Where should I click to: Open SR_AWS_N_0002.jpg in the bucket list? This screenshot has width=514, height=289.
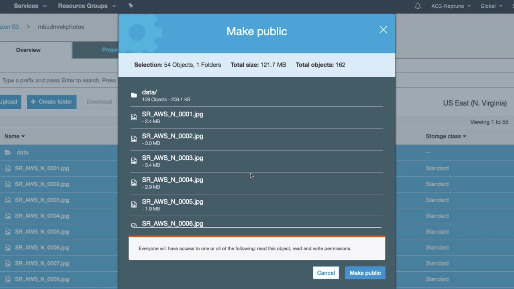click(x=42, y=184)
